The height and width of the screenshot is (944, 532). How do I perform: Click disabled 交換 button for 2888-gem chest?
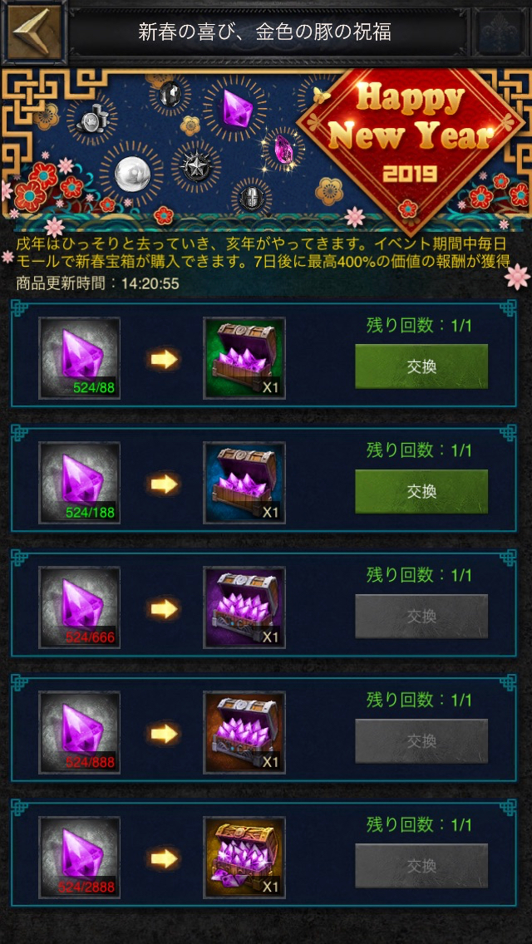tap(421, 865)
